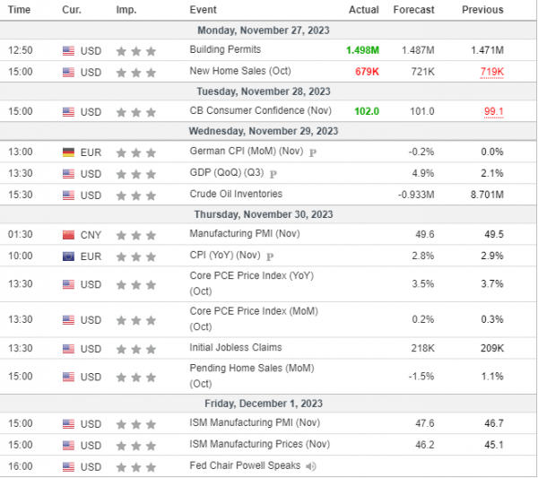Image resolution: width=538 pixels, height=478 pixels.
Task: Click the importance stars for Manufacturing PMI (Nov)
Action: click(x=136, y=234)
